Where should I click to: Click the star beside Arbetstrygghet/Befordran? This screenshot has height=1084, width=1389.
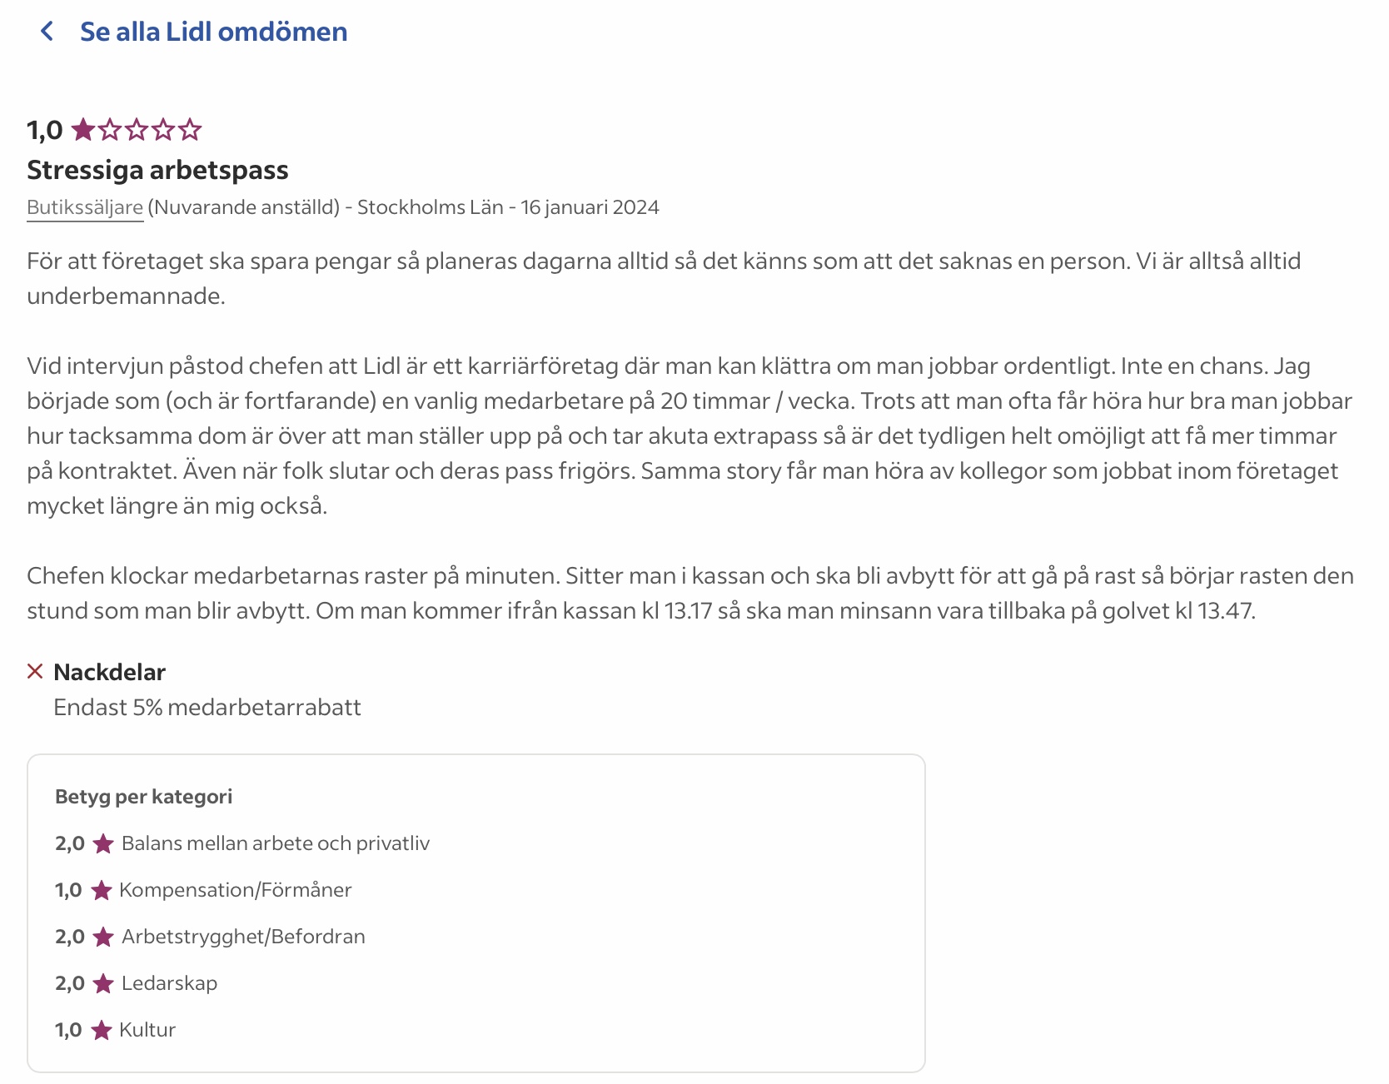tap(103, 937)
